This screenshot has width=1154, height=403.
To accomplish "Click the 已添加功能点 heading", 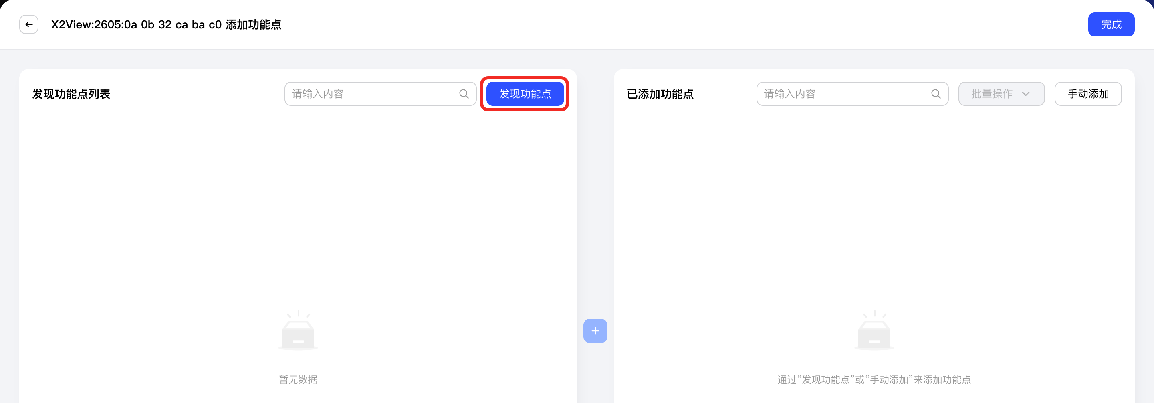I will click(660, 94).
